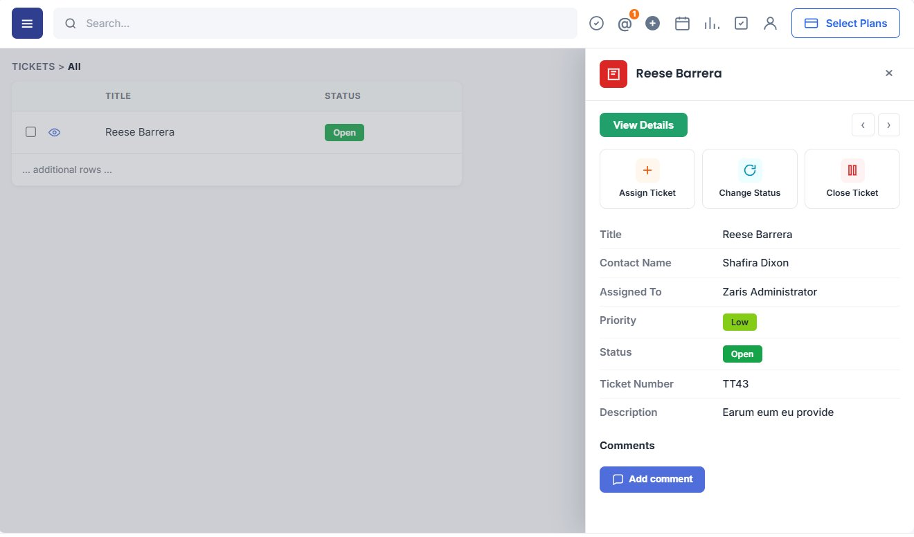Click the Select Plans button

[845, 24]
